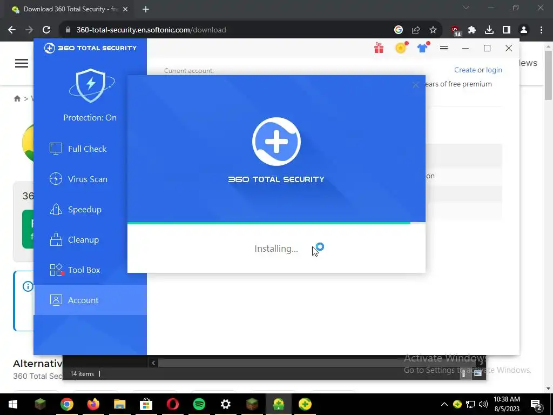
Task: Open the blue shirt themes icon
Action: coord(423,48)
